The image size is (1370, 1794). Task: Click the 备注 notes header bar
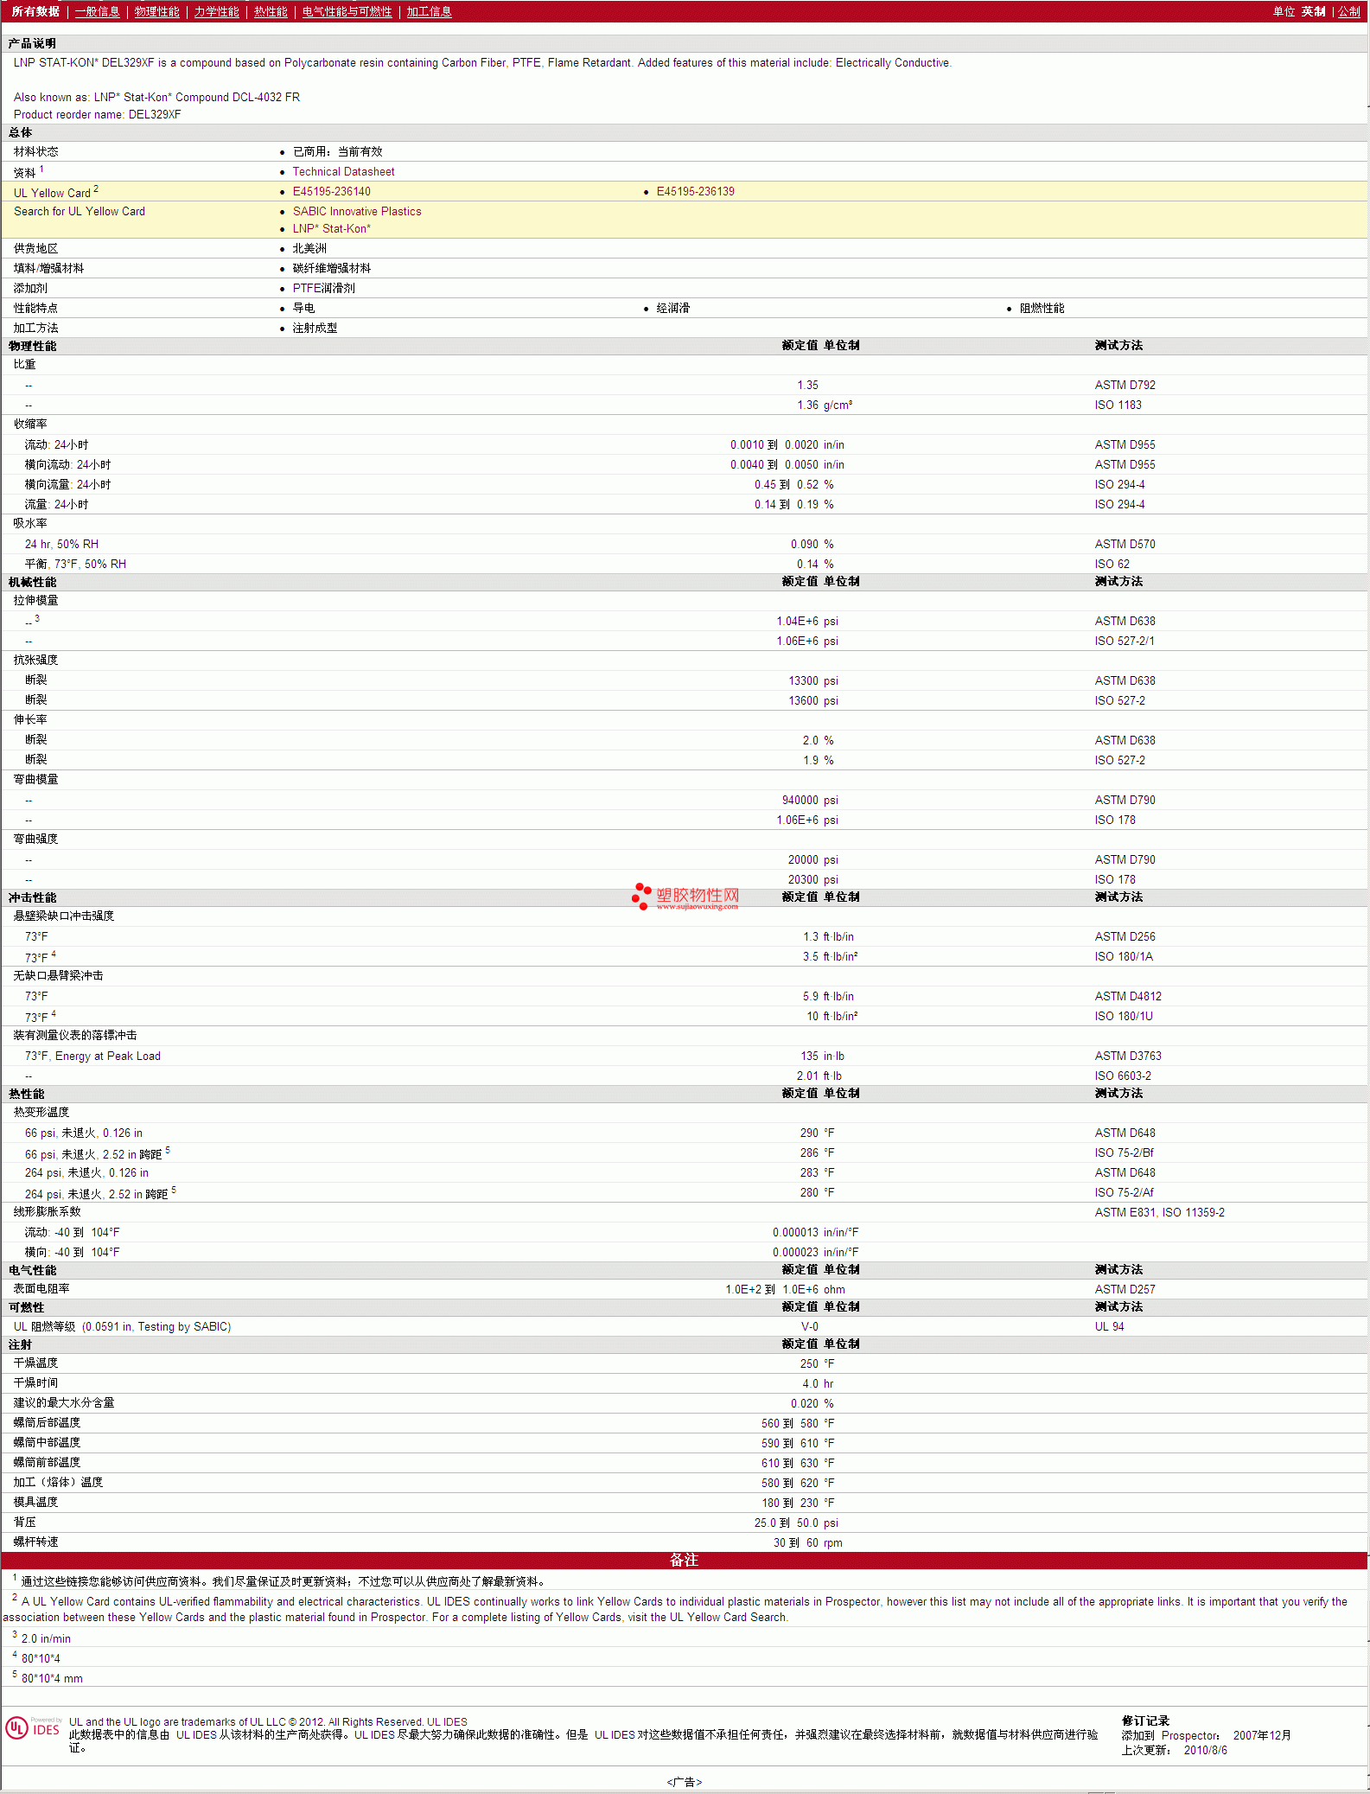(684, 1560)
